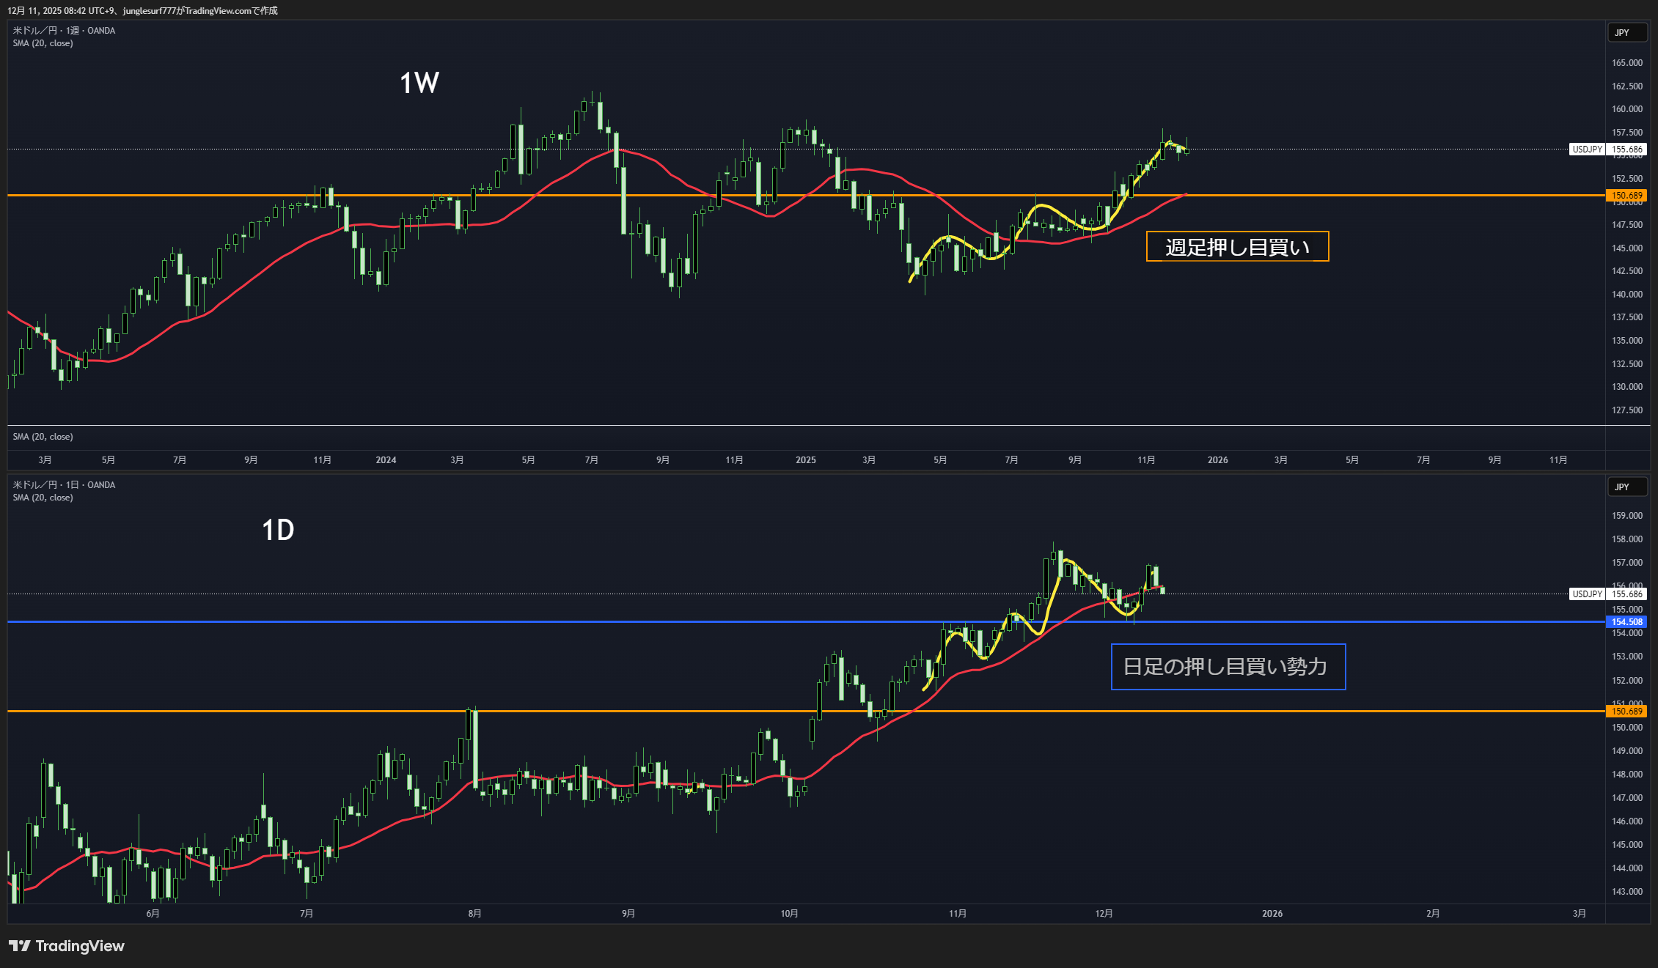Screen dimensions: 1658x968
Task: Click the TradingView.com link in the header caption
Action: 218,11
